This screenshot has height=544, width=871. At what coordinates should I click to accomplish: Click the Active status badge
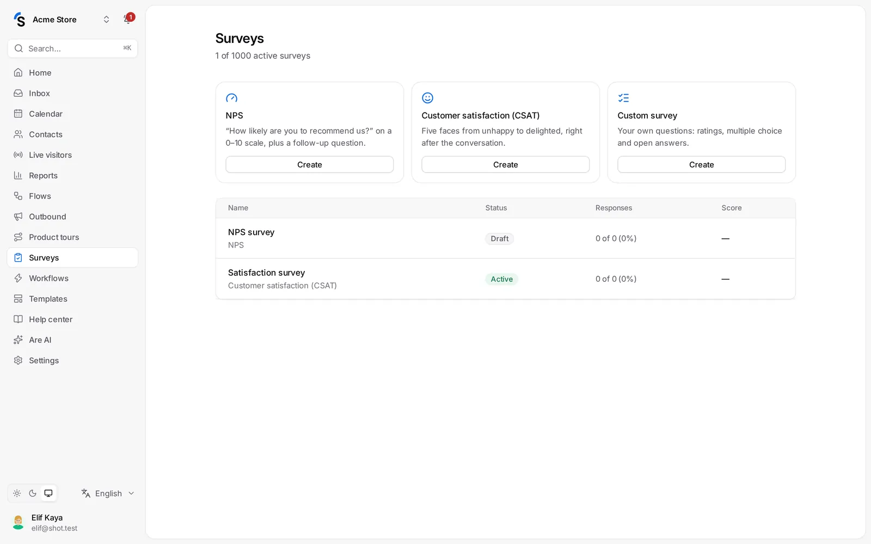501,279
